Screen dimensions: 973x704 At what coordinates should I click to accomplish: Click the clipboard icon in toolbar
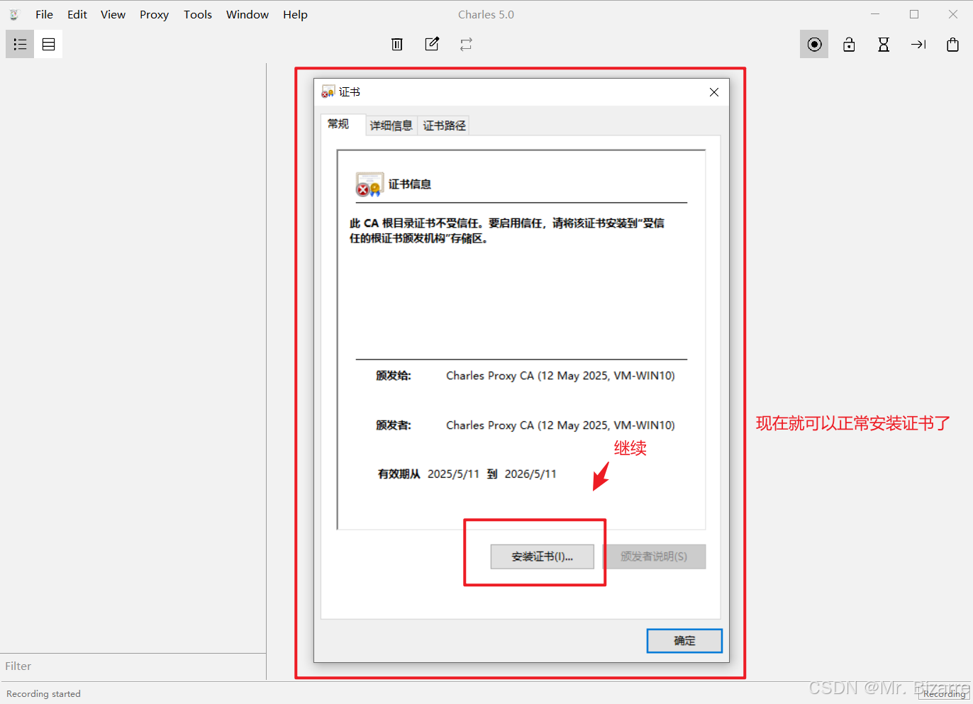[952, 44]
